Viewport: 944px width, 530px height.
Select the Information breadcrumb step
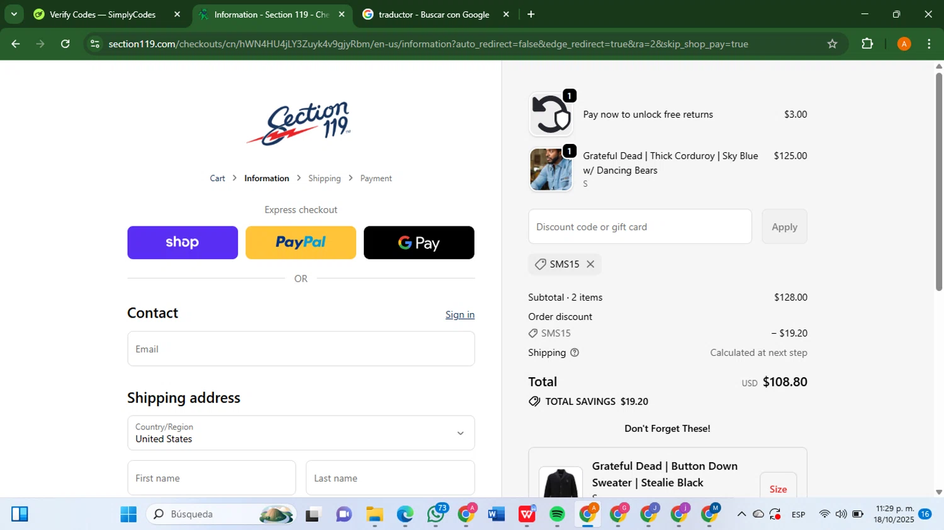(267, 179)
